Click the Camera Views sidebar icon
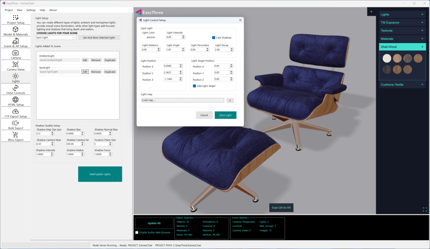This screenshot has height=249, width=430. [x=16, y=65]
